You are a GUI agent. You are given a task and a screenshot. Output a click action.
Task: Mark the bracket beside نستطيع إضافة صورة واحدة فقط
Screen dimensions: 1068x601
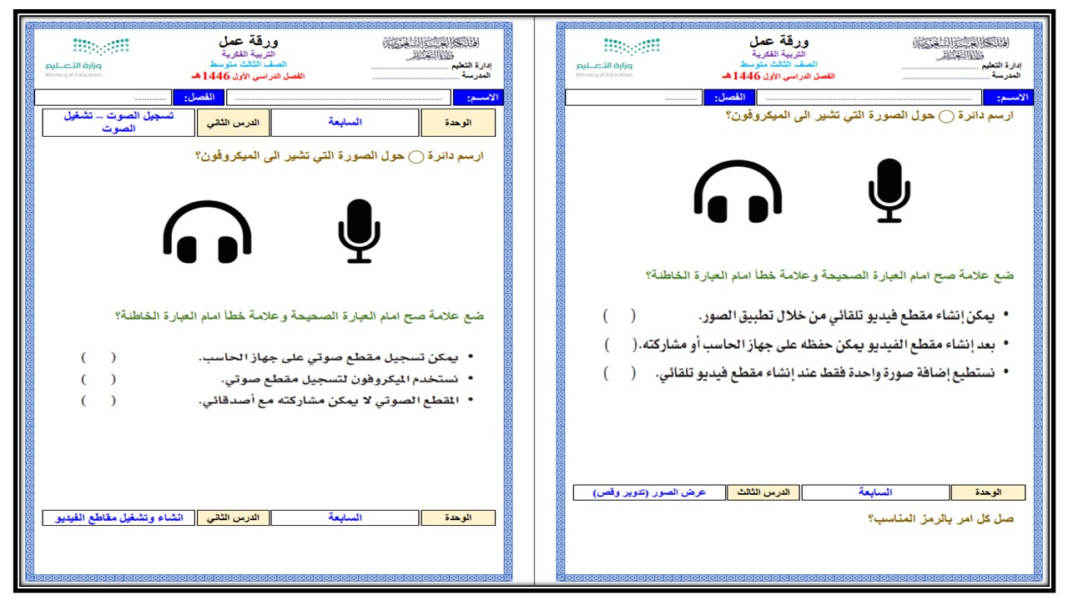click(618, 372)
